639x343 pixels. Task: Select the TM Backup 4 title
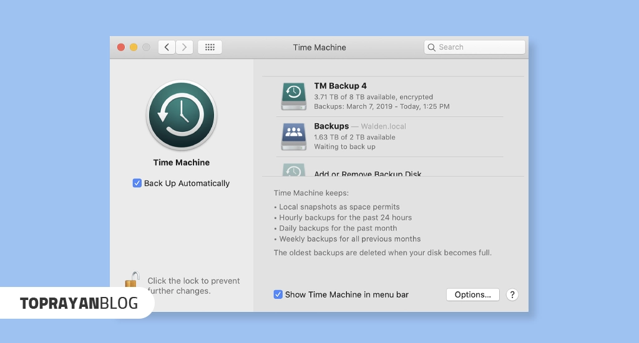coord(340,86)
